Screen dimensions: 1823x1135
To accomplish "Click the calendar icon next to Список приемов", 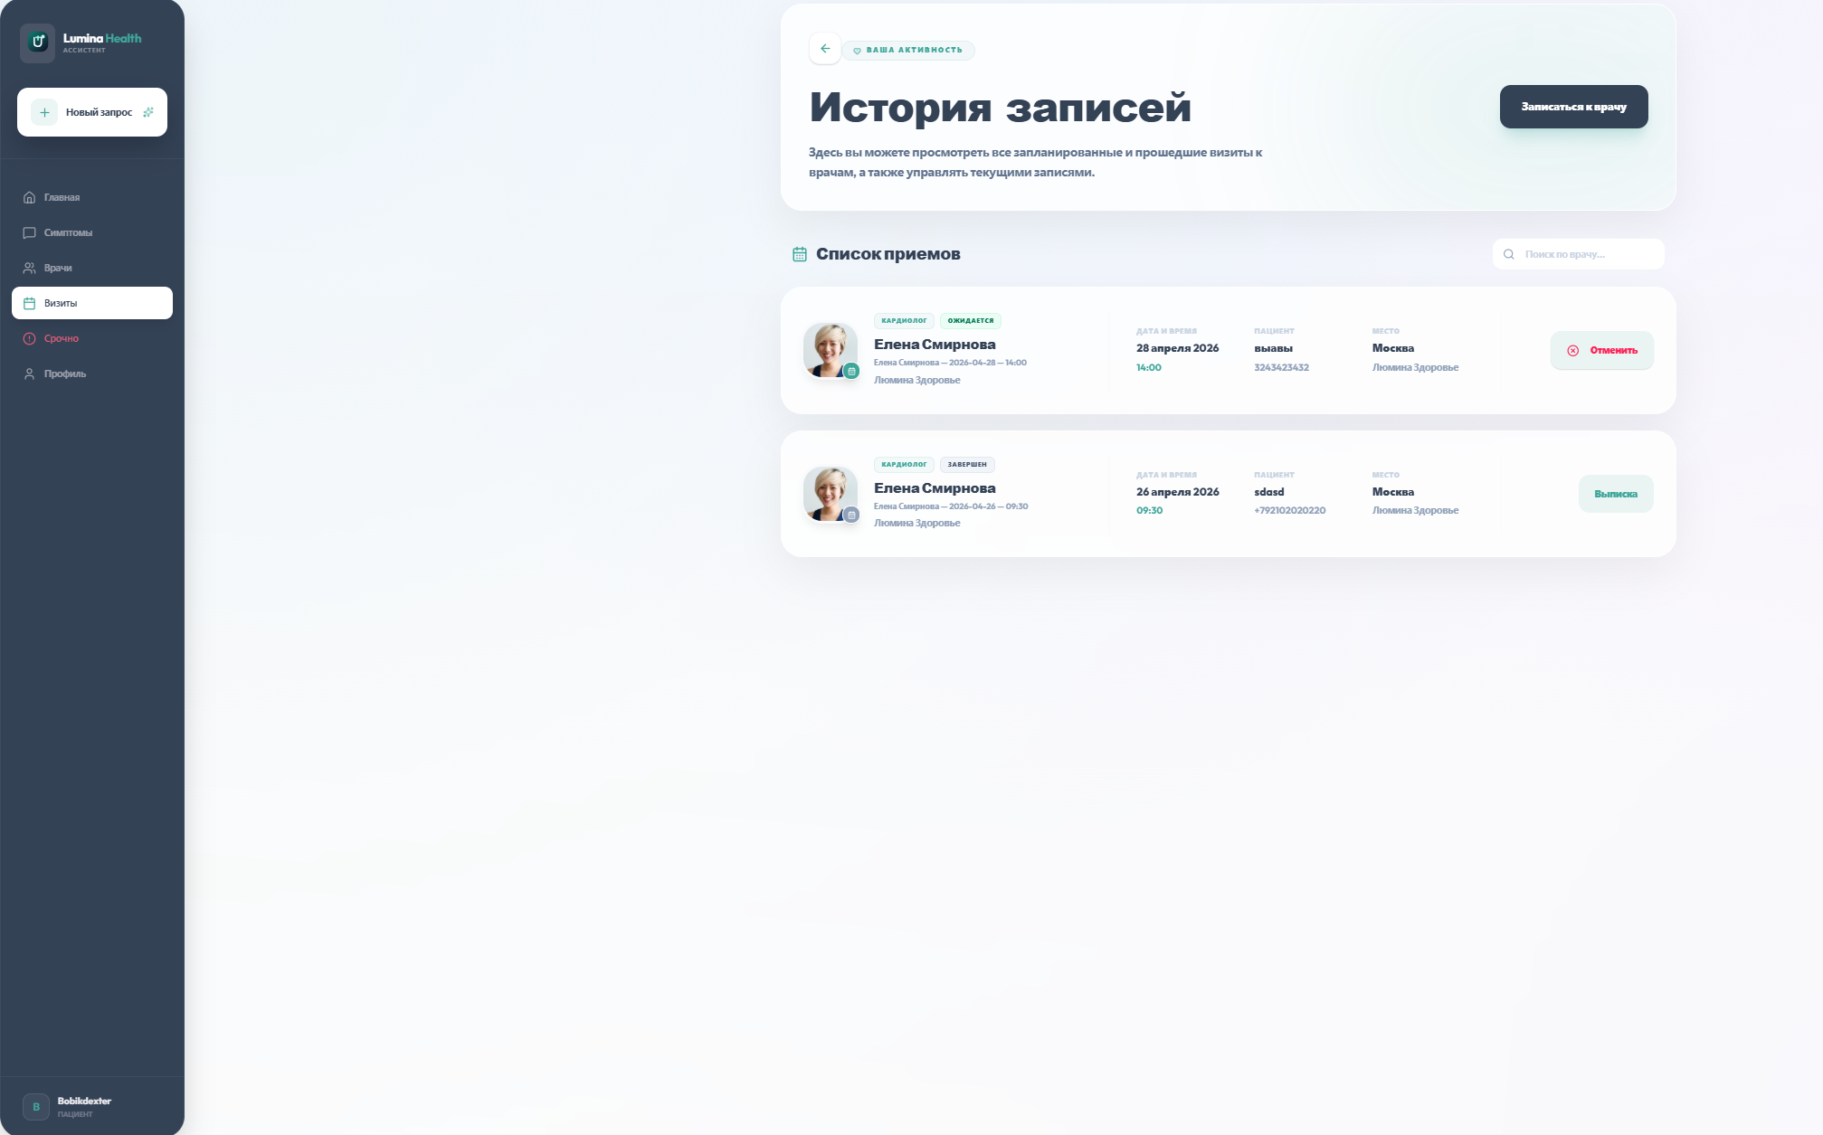I will tap(800, 254).
